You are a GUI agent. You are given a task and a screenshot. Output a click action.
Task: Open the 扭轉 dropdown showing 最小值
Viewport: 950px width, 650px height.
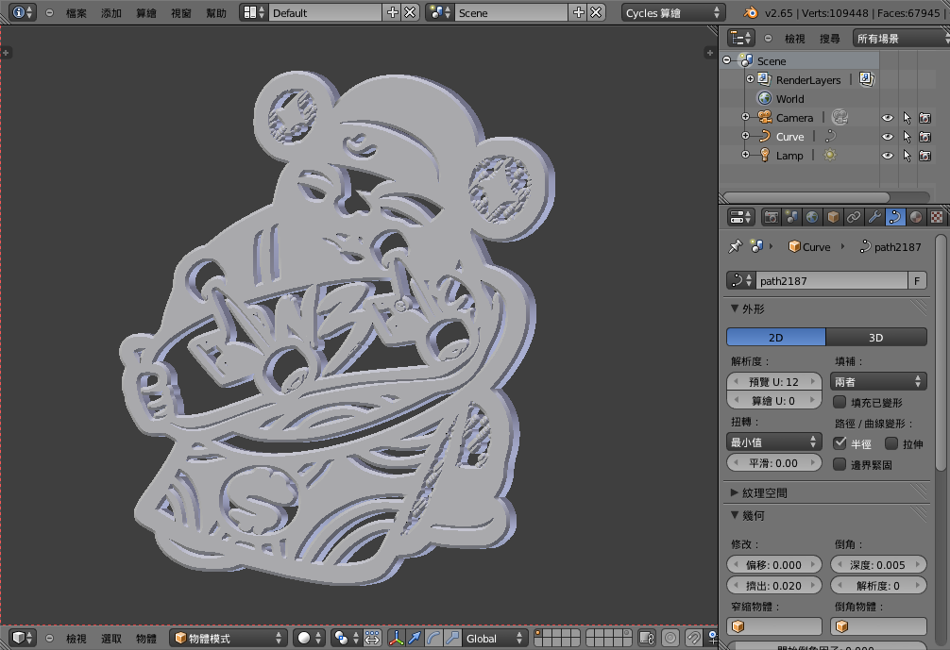coord(773,442)
